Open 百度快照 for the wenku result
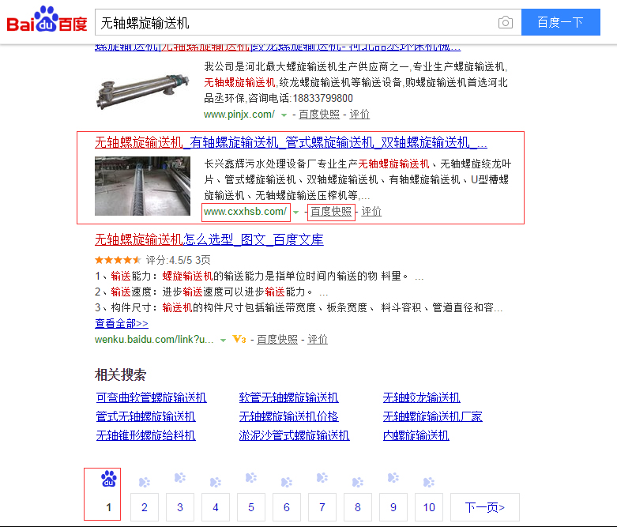The width and height of the screenshot is (617, 527). tap(277, 339)
